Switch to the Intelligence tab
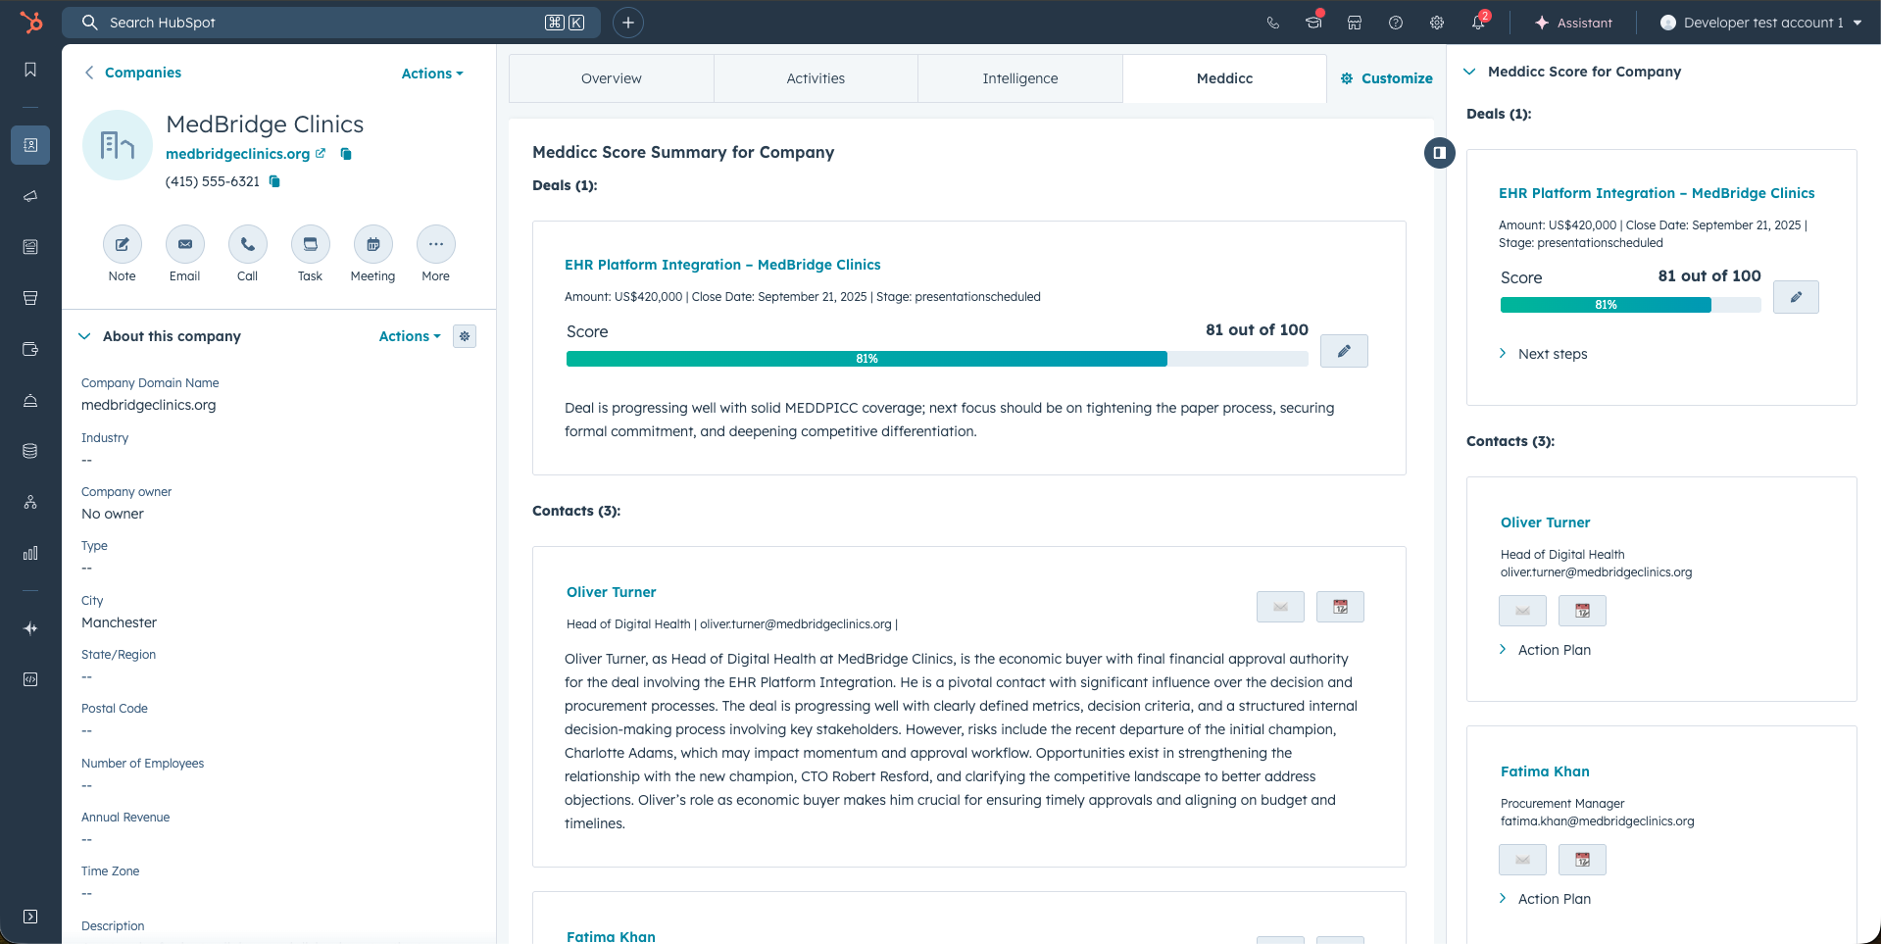1881x944 pixels. pyautogui.click(x=1019, y=78)
